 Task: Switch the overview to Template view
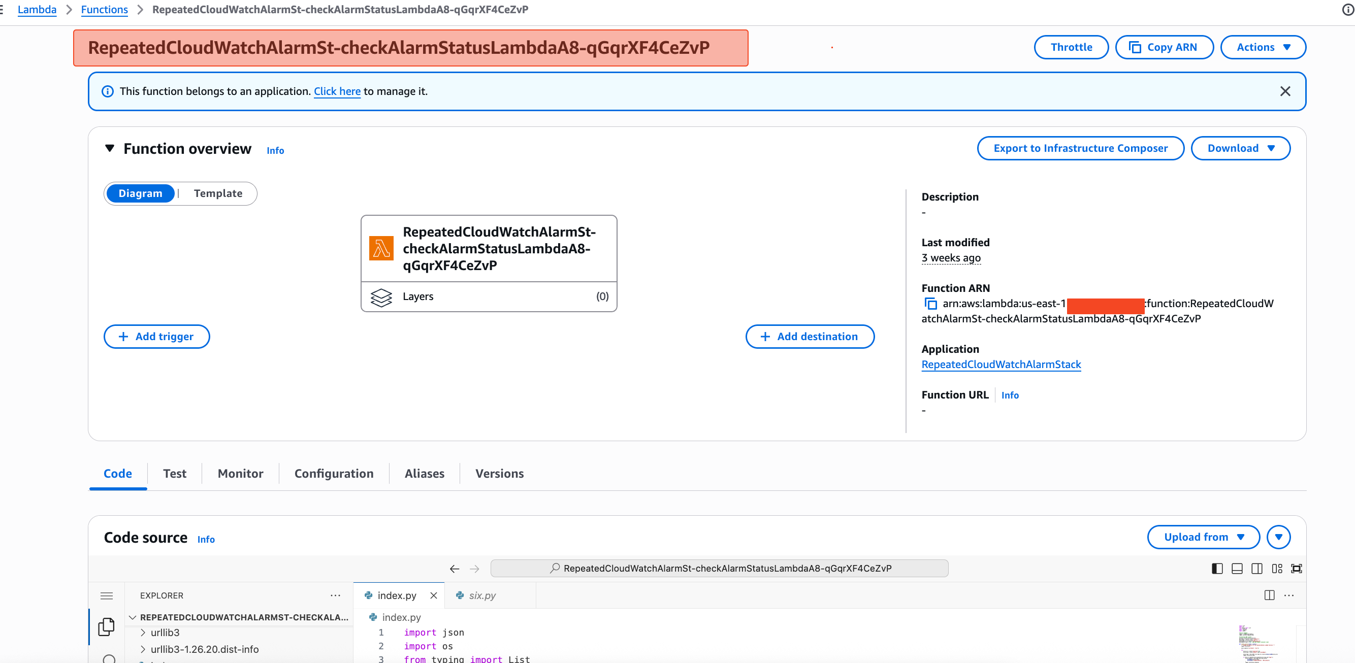pos(218,193)
